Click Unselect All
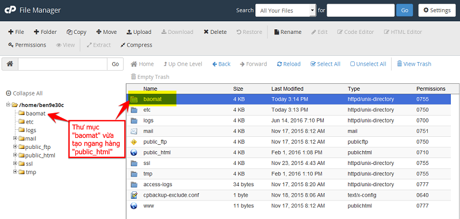 [x=368, y=64]
